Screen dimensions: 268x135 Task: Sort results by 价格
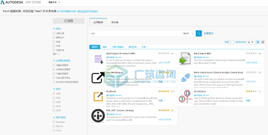click(144, 47)
